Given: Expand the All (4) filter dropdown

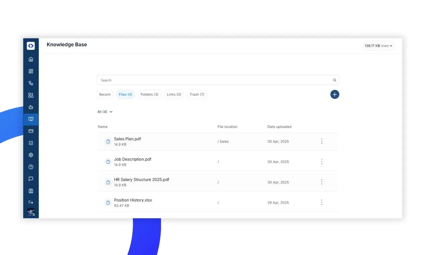Looking at the screenshot, I should pos(105,112).
